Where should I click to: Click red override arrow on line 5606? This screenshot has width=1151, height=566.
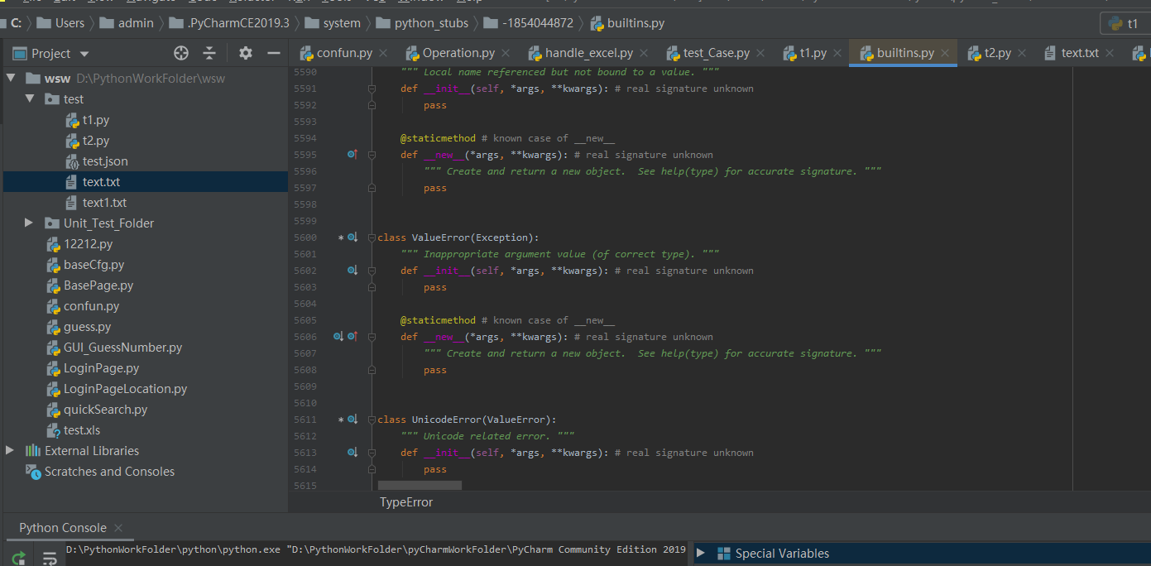352,337
